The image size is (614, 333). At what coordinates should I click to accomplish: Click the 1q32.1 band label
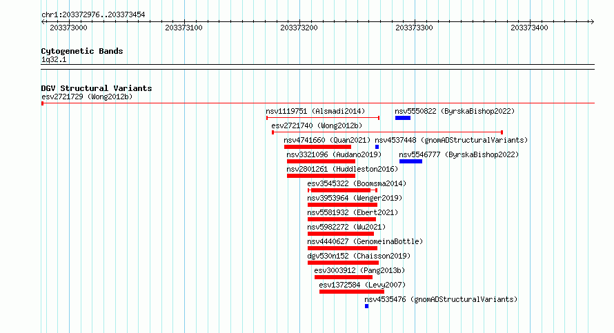[x=54, y=59]
